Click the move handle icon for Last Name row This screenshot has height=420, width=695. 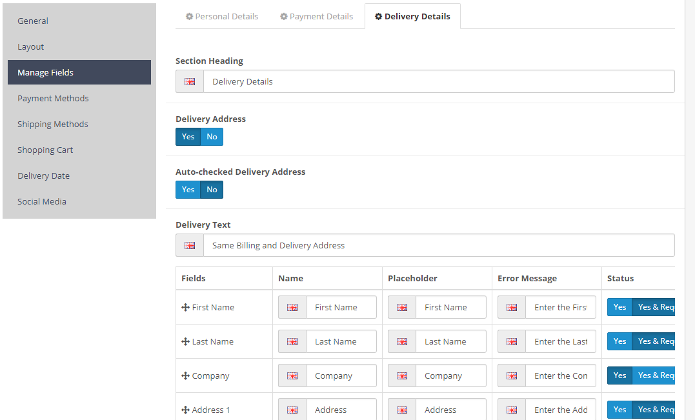[x=185, y=341]
